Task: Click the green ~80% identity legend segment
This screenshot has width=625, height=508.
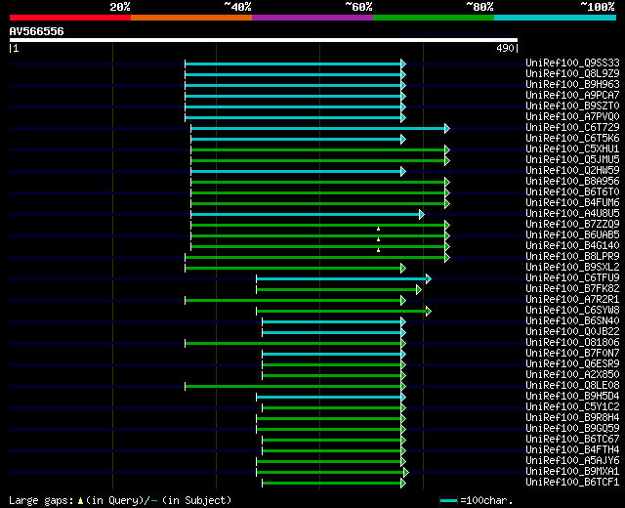Action: [434, 18]
